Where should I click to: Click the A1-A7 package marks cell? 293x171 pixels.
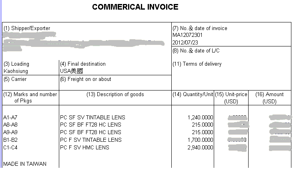click(x=10, y=118)
